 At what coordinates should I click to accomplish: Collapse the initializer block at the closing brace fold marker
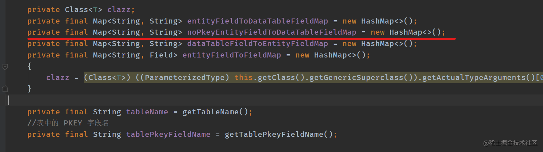click(5, 89)
